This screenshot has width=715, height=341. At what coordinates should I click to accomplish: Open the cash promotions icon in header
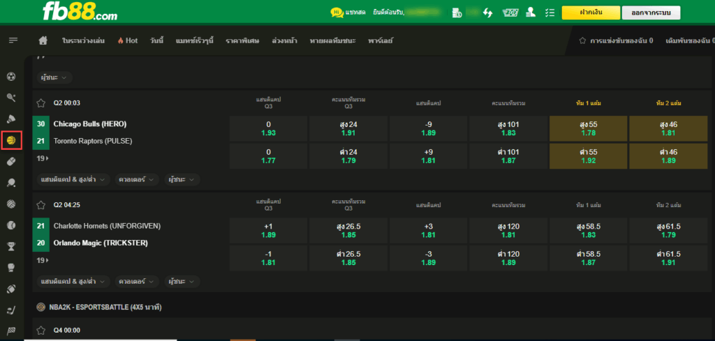509,13
